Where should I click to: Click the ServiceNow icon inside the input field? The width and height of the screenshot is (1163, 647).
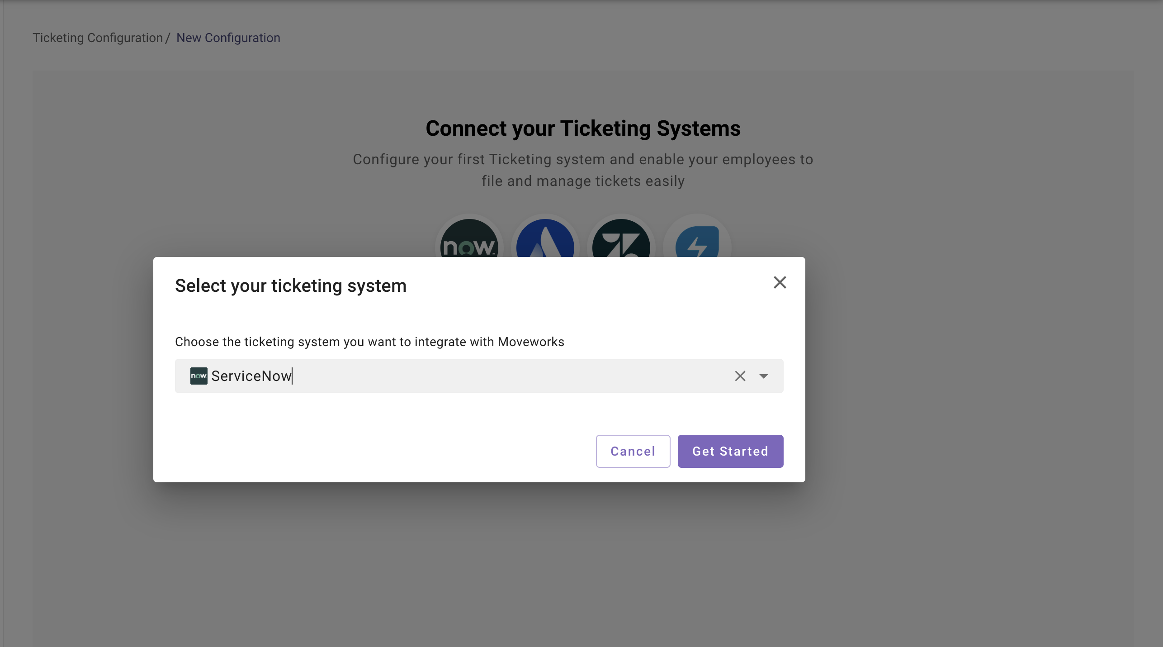click(x=199, y=376)
